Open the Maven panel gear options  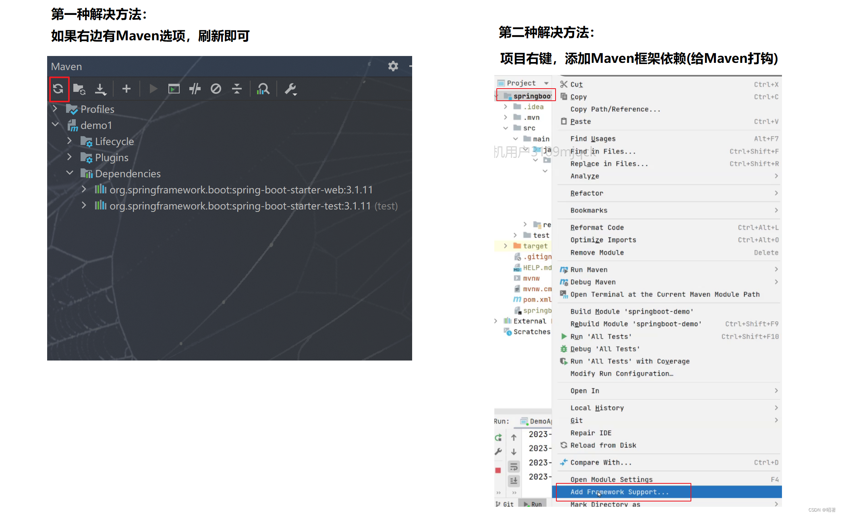[x=393, y=66]
